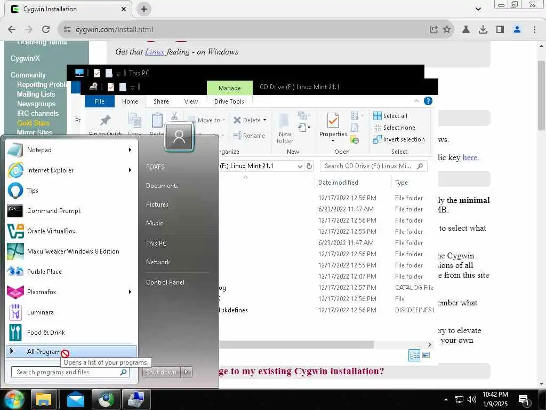Expand Internet Explorer submenu arrow

[130, 170]
